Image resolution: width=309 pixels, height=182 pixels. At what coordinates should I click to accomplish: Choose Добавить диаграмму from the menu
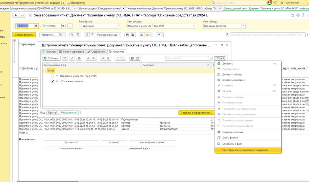tap(248, 80)
